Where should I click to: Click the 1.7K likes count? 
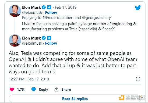pyautogui.click(x=21, y=89)
